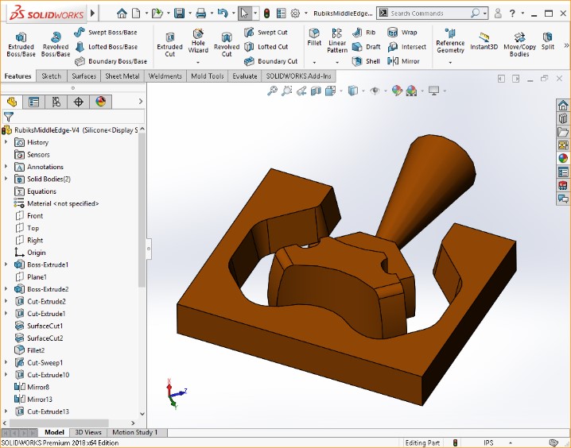
Task: Select SurfaceCut1 in feature tree
Action: tap(45, 326)
